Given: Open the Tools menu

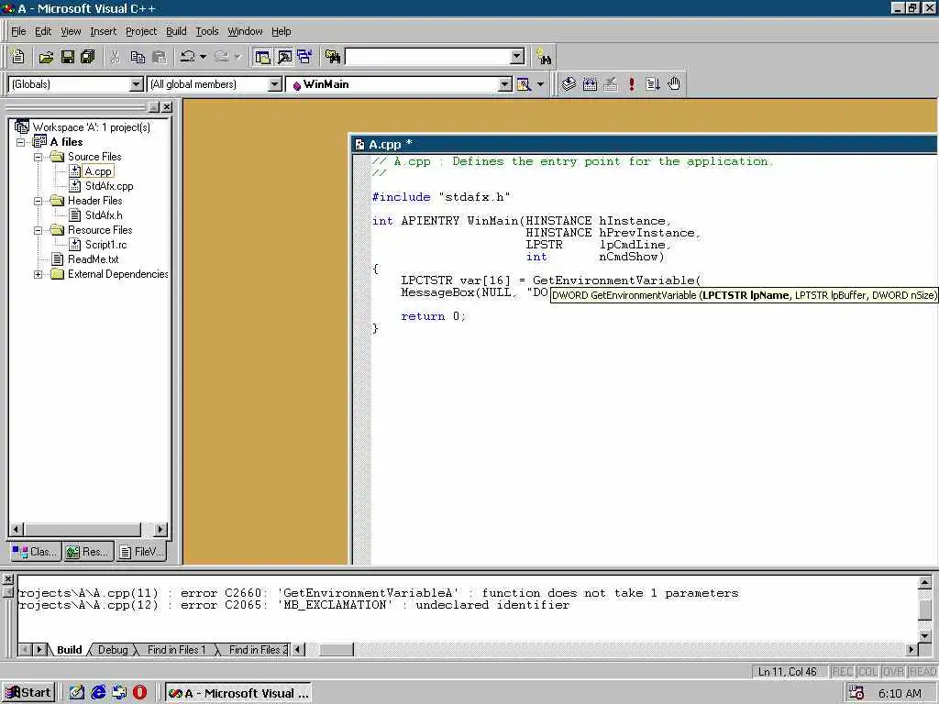Looking at the screenshot, I should point(207,31).
